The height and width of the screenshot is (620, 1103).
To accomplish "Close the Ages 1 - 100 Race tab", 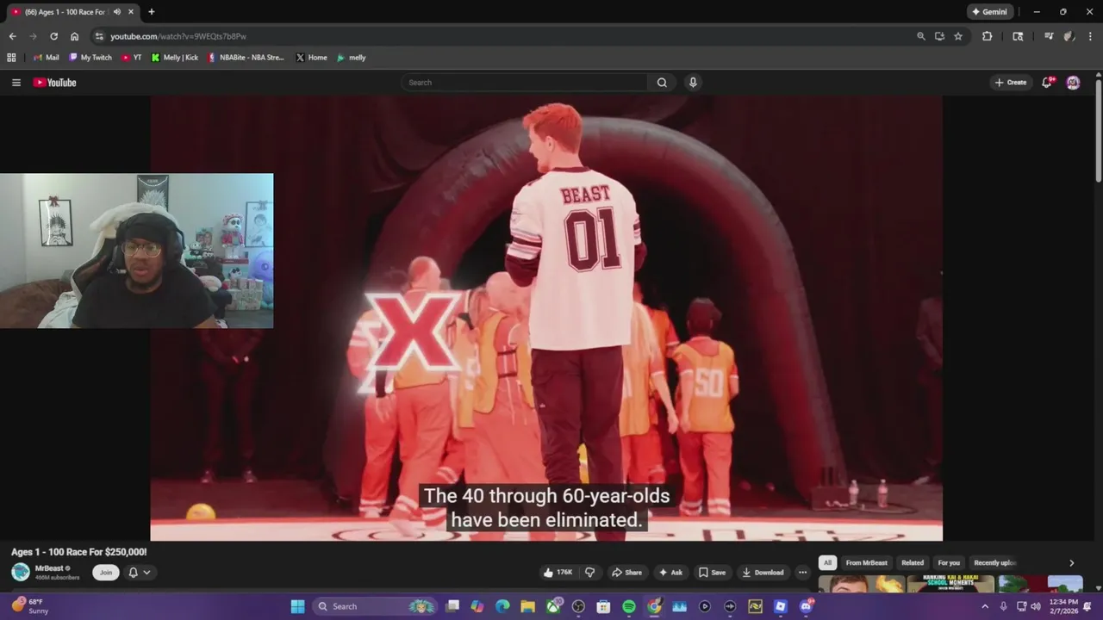I will [x=131, y=12].
